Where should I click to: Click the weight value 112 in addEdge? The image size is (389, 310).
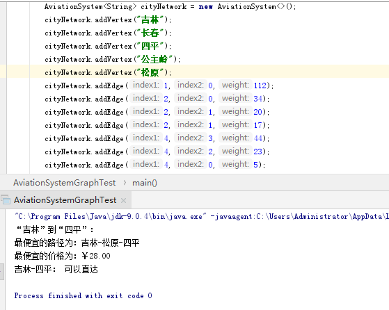click(260, 85)
